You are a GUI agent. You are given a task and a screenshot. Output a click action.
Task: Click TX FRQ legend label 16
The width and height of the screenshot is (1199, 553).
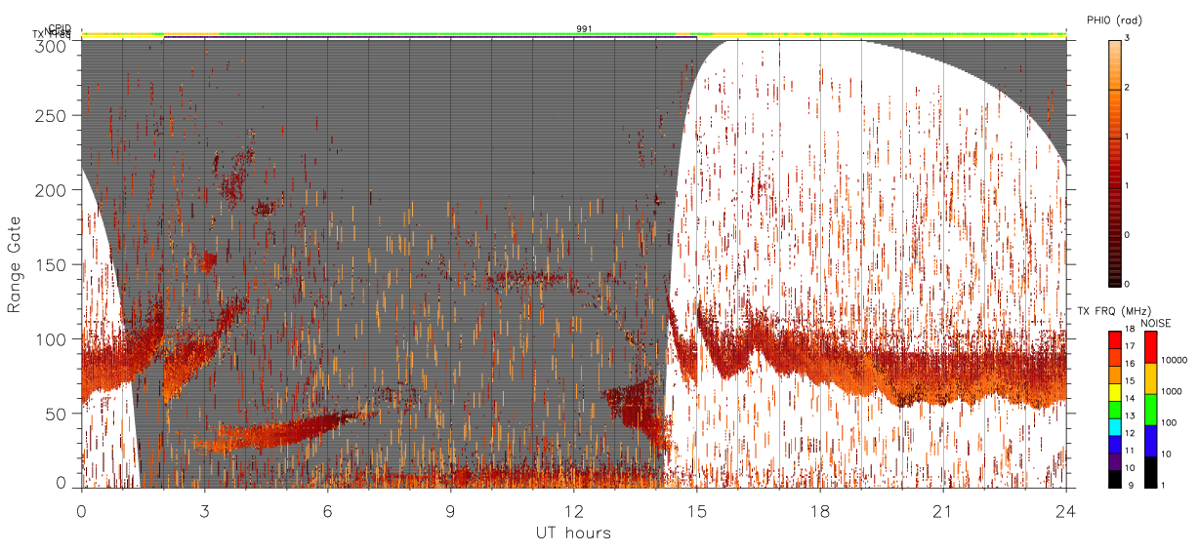tap(1130, 366)
